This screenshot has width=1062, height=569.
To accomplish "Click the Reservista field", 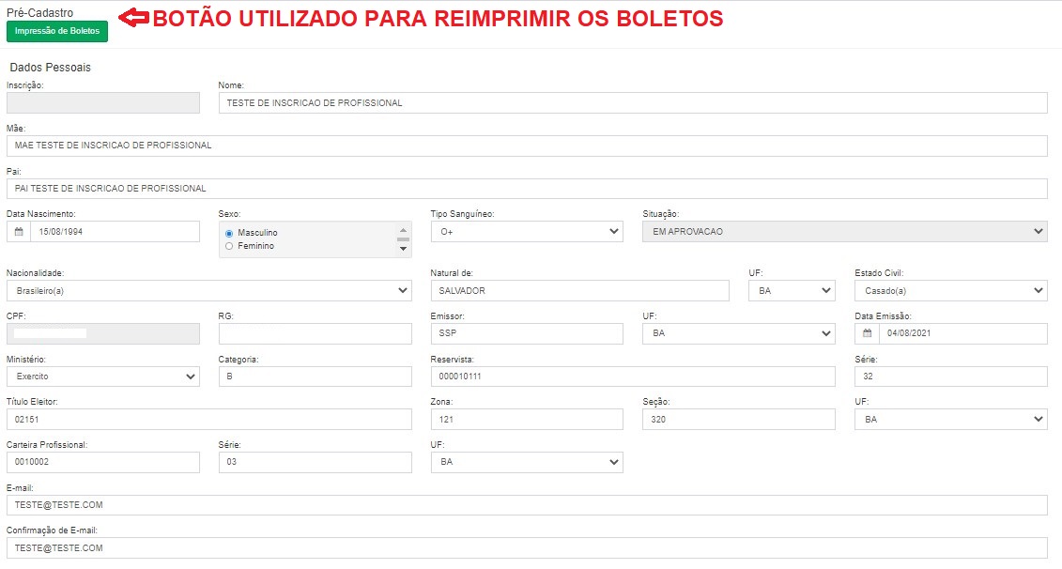I will point(633,377).
